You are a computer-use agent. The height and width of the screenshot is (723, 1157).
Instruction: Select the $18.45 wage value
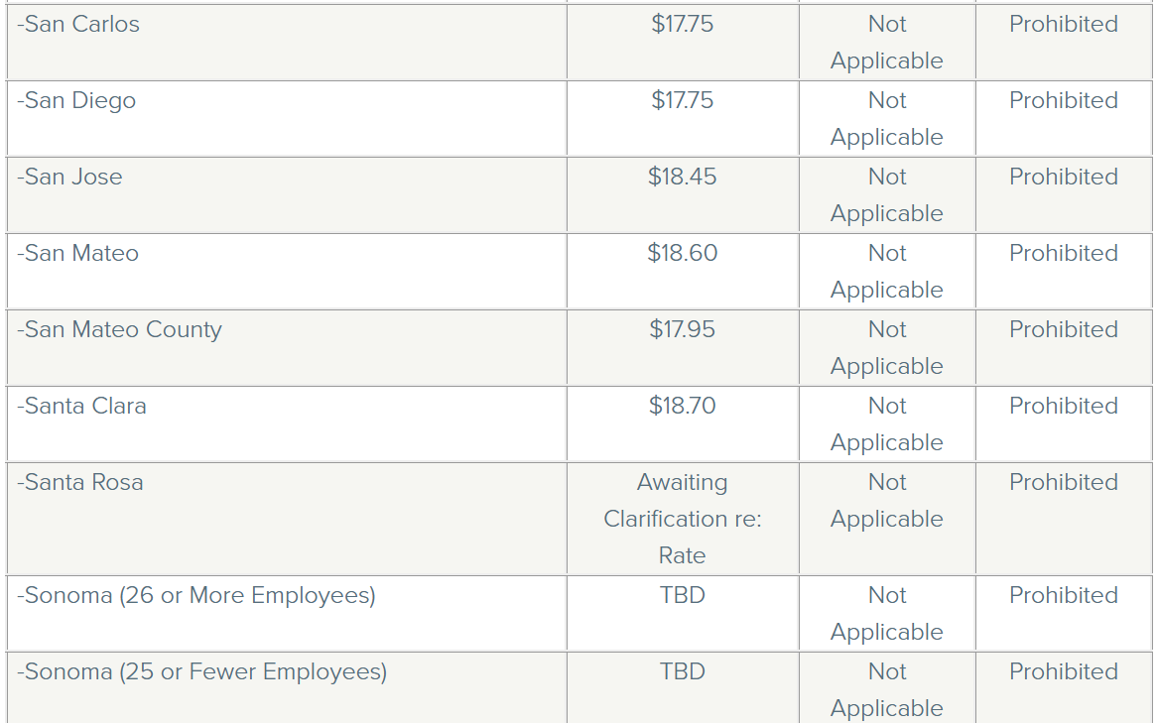[x=682, y=178]
